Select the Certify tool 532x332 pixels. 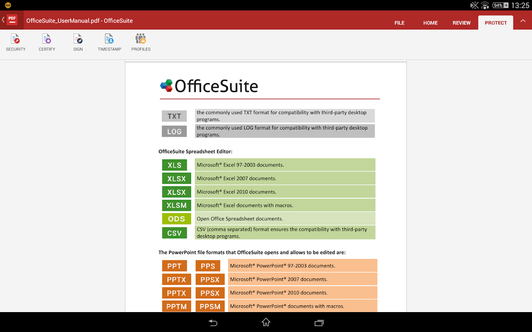pyautogui.click(x=47, y=42)
